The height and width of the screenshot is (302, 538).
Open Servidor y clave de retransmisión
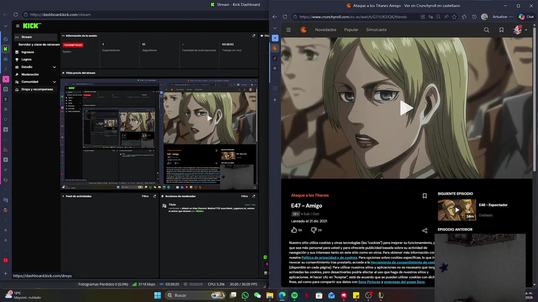click(39, 44)
